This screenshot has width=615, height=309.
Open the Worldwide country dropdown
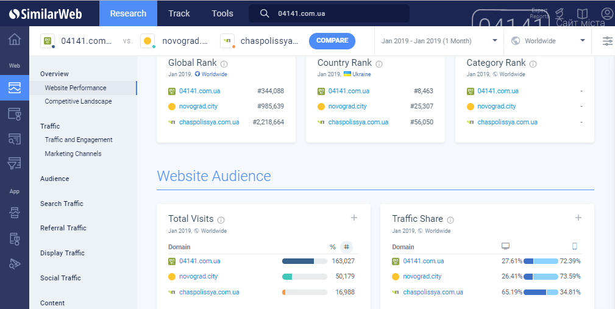click(x=548, y=41)
